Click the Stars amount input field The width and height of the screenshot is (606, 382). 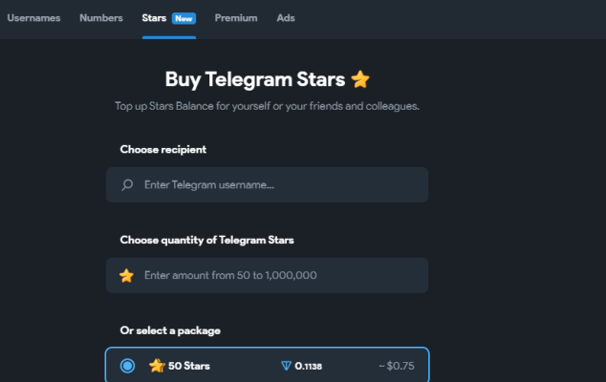click(x=277, y=275)
